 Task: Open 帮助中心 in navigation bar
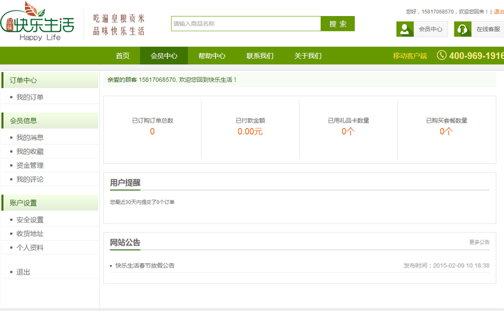tap(212, 56)
